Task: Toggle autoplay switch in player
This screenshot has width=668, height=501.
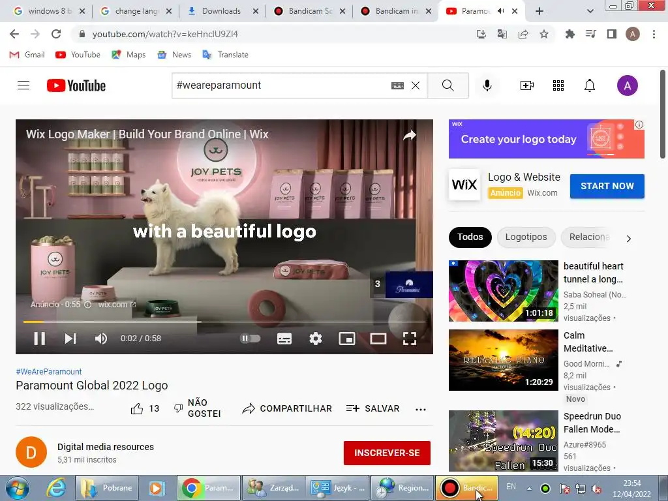Action: point(250,339)
